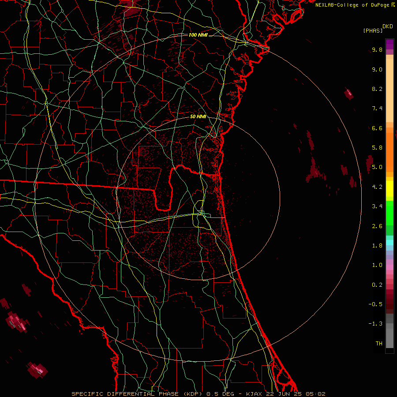
Task: Click the 0.2 legend value
Action: coord(377,285)
